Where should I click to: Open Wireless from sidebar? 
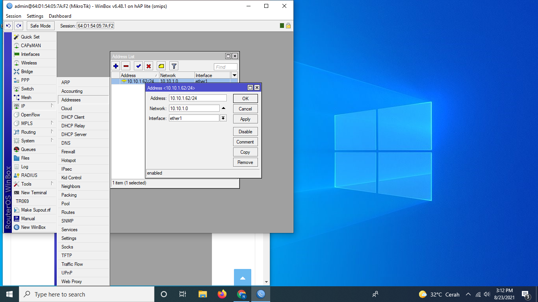pyautogui.click(x=34, y=63)
